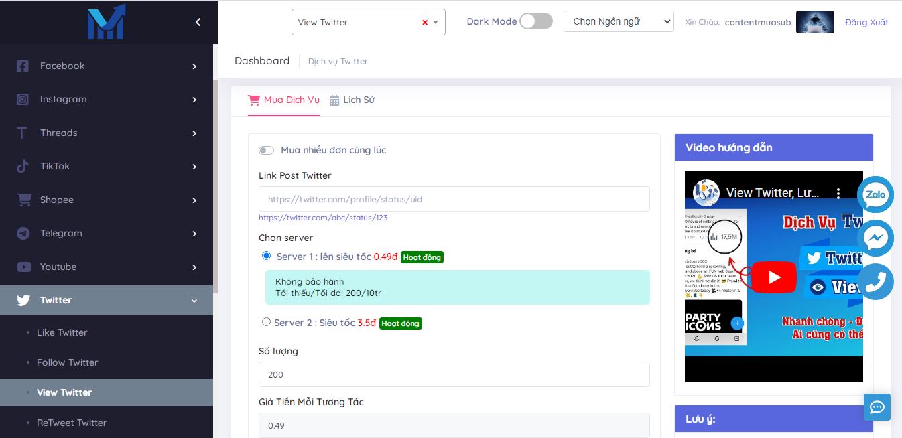
Task: Click the user avatar image in header
Action: coord(815,22)
